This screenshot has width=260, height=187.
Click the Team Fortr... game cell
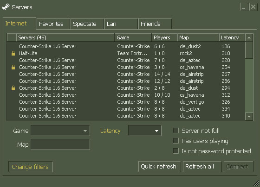click(132, 53)
